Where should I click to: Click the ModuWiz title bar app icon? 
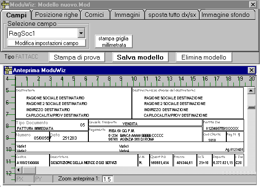click(5, 5)
